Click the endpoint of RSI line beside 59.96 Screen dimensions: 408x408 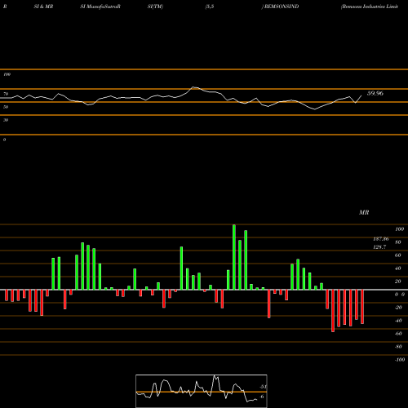pyautogui.click(x=361, y=95)
